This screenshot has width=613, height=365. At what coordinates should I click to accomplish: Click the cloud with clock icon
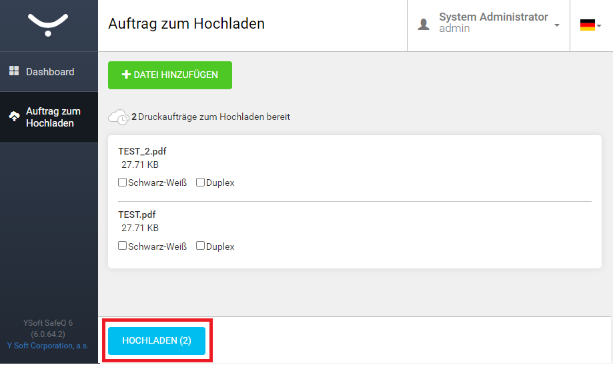pyautogui.click(x=119, y=117)
